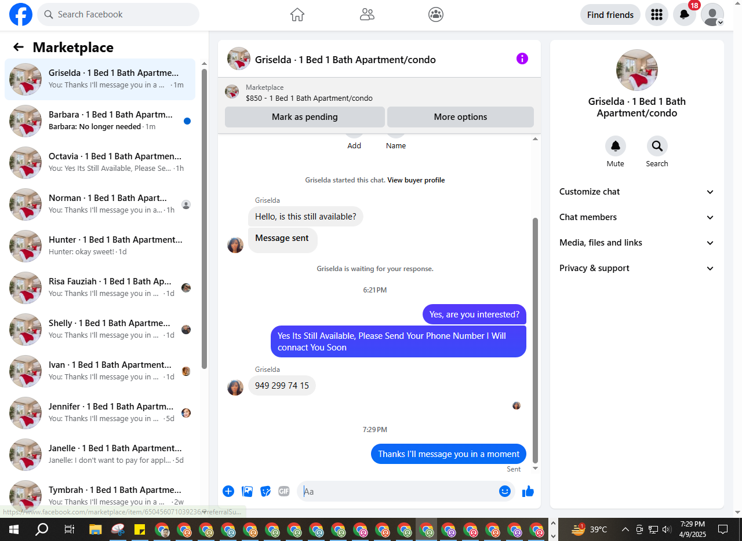This screenshot has height=541, width=742.
Task: Mute this chat with the bell icon
Action: point(616,146)
